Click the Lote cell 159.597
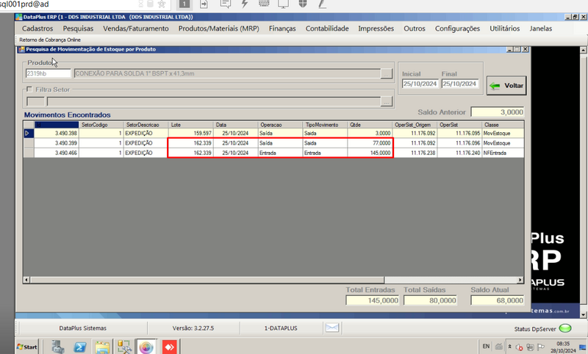Viewport: 588px width, 354px height. (x=191, y=133)
